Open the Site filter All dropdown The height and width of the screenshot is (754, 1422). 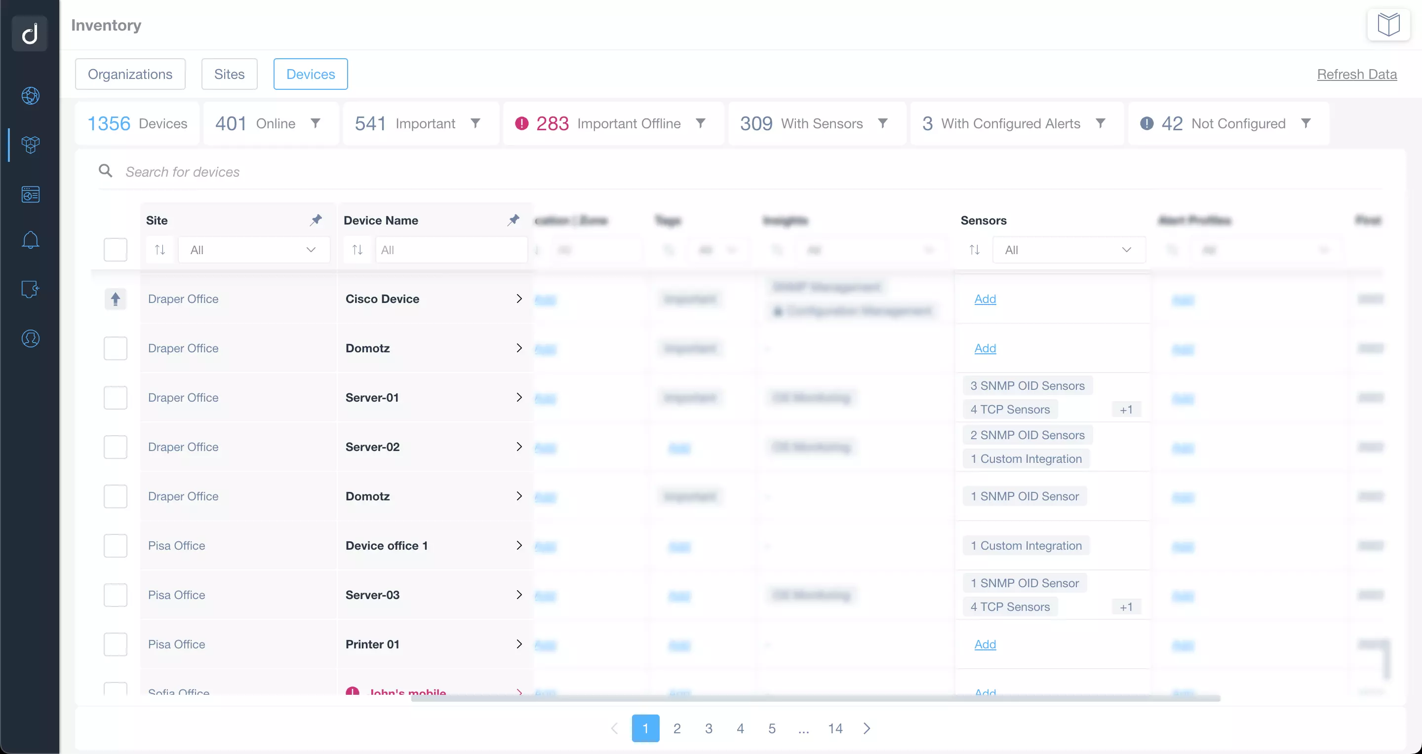(x=254, y=250)
